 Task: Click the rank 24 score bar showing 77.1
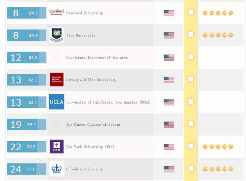coord(27,169)
